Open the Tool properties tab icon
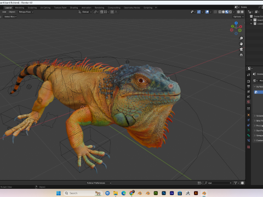The width and height of the screenshot is (263, 197). tap(249, 75)
